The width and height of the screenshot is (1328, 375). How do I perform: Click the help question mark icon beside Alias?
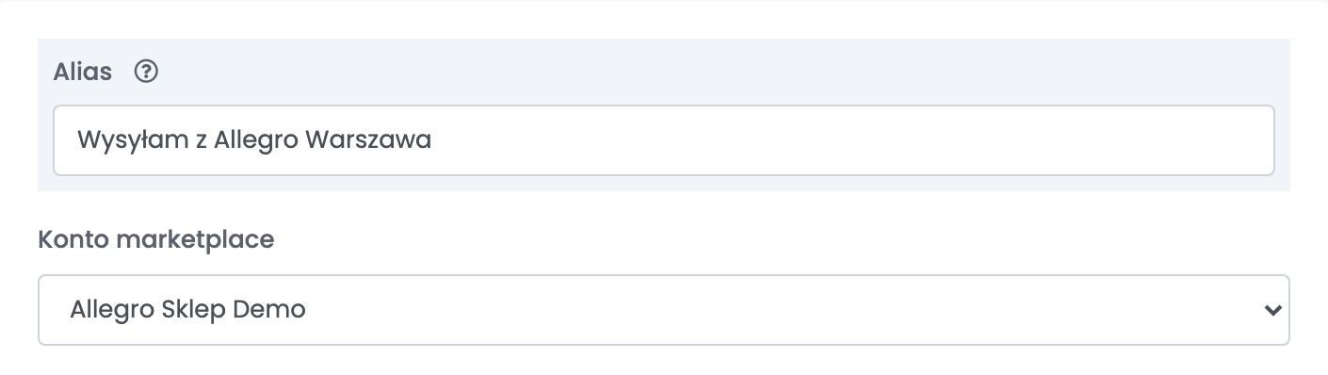pos(145,72)
